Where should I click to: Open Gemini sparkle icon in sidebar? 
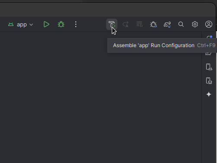pyautogui.click(x=209, y=94)
